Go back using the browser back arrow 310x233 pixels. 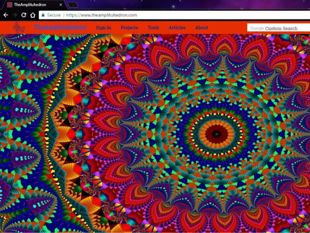tap(6, 15)
